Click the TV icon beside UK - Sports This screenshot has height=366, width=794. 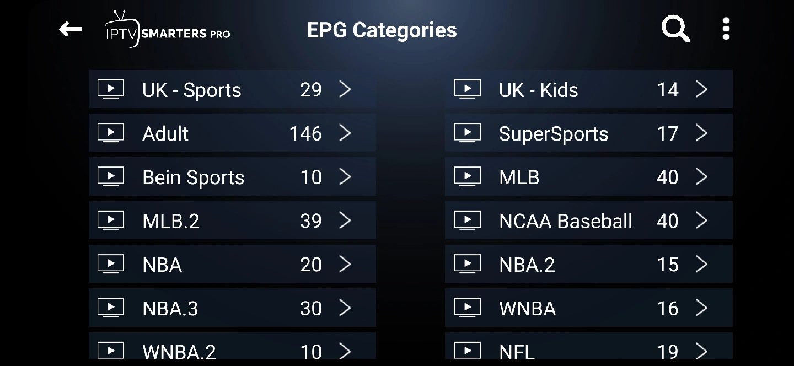pyautogui.click(x=111, y=89)
